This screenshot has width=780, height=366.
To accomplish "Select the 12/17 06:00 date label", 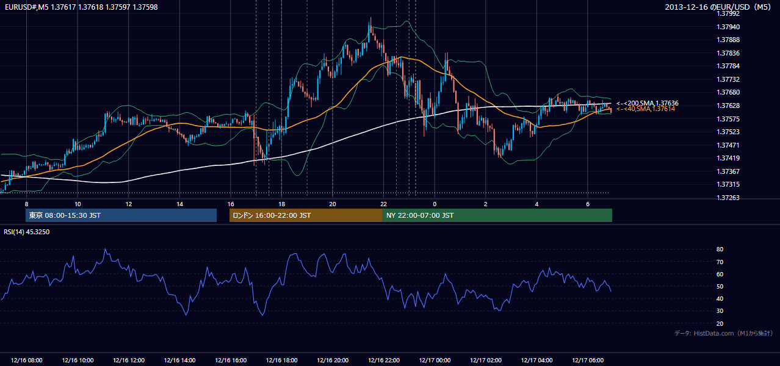I will [588, 361].
